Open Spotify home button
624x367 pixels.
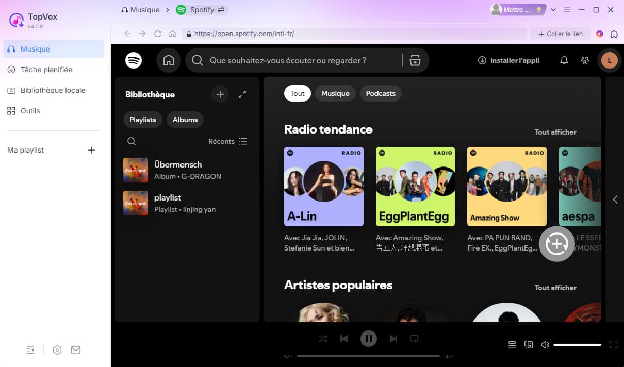(169, 60)
